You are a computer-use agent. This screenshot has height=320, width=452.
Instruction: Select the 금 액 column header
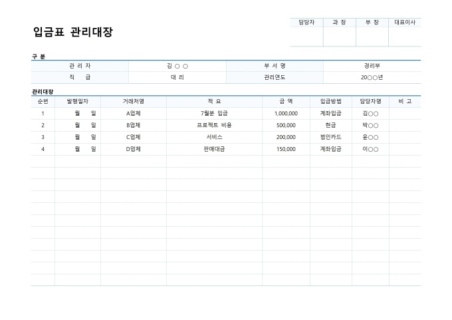tap(286, 102)
